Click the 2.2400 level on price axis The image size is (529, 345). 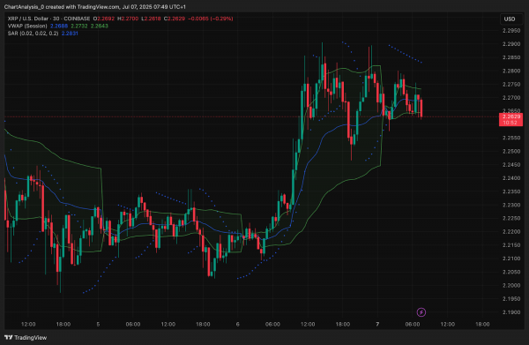(x=511, y=178)
